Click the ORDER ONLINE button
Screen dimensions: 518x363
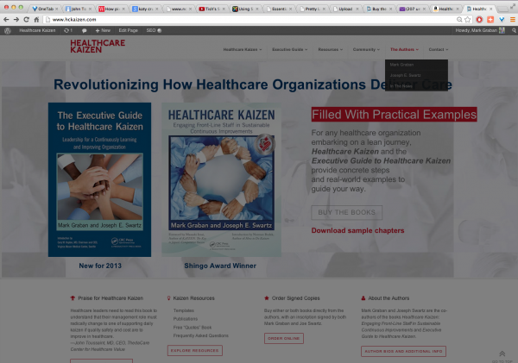point(284,338)
